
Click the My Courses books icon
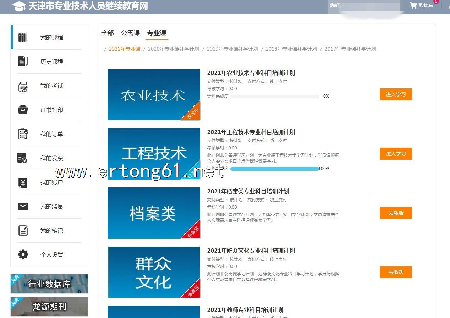[x=23, y=38]
